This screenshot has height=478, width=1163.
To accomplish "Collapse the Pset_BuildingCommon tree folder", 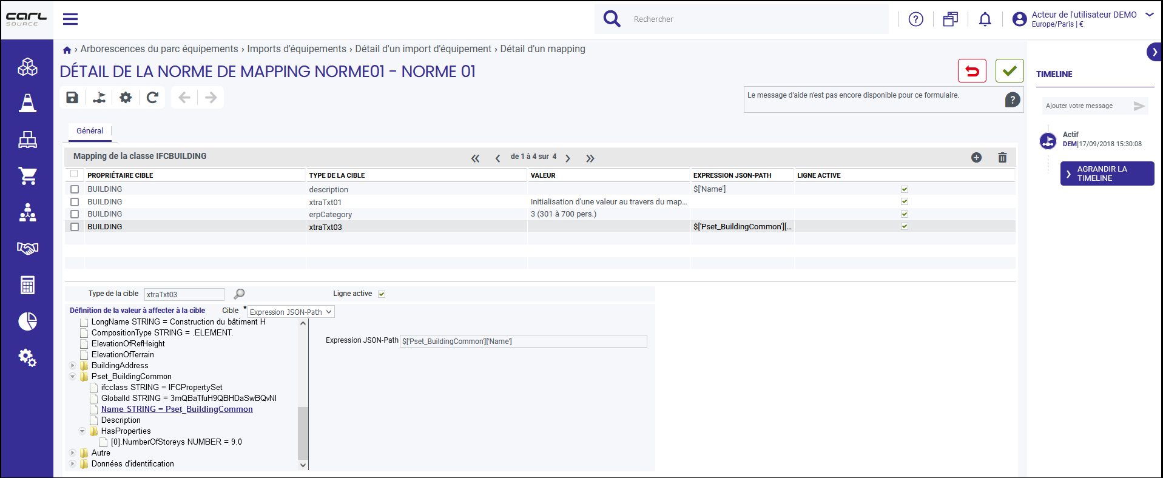I will click(x=73, y=377).
